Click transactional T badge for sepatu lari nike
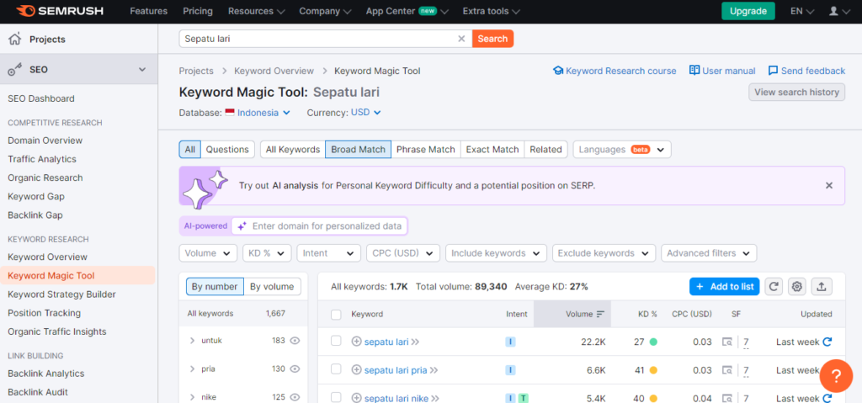This screenshot has width=862, height=403. pos(524,398)
